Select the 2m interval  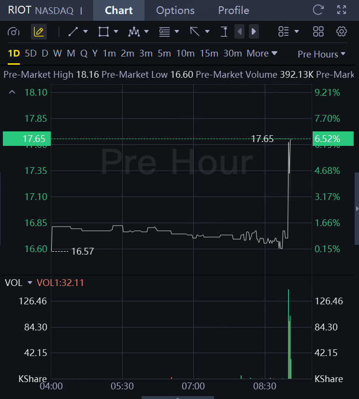(x=127, y=54)
